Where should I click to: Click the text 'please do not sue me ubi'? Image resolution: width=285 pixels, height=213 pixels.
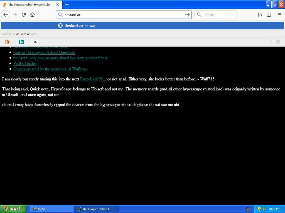(x=158, y=105)
